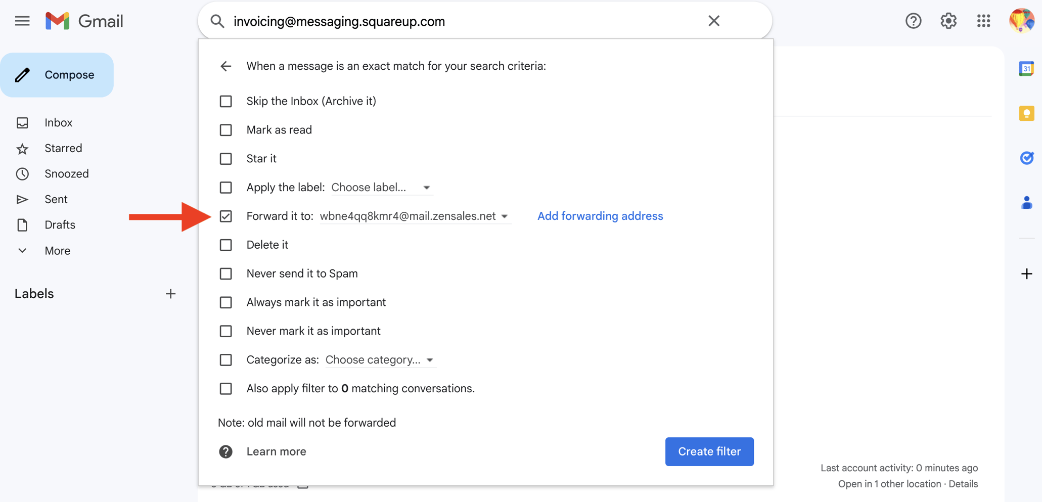Image resolution: width=1042 pixels, height=502 pixels.
Task: Check the Delete it option
Action: [225, 245]
